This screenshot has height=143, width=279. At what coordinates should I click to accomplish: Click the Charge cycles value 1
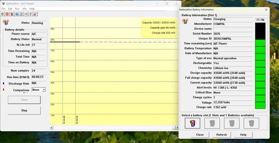(x=233, y=98)
